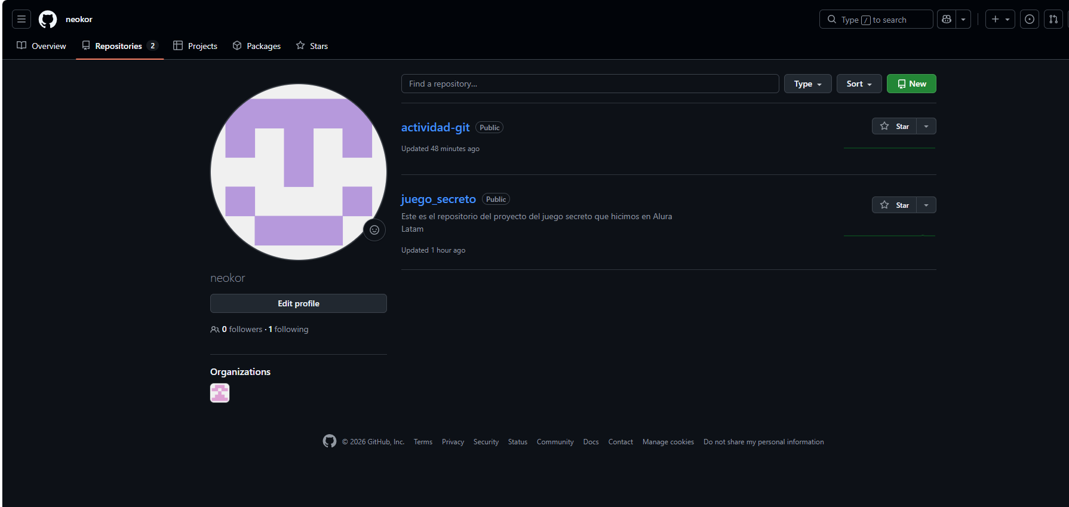Screen dimensions: 1069x507
Task: Open the Status footer link
Action: pos(518,442)
